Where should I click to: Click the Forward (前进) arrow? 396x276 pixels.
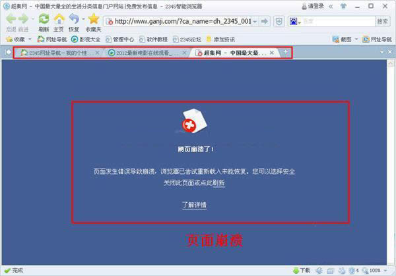tap(24, 19)
